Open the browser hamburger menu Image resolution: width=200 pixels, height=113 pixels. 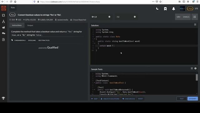(x=197, y=2)
